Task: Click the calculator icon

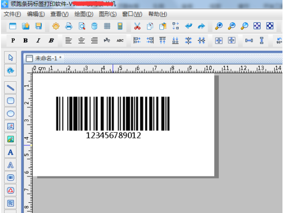Action: click(120, 26)
